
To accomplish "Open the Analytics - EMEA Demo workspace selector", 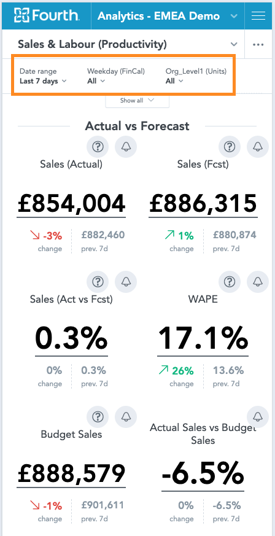I will tap(168, 16).
